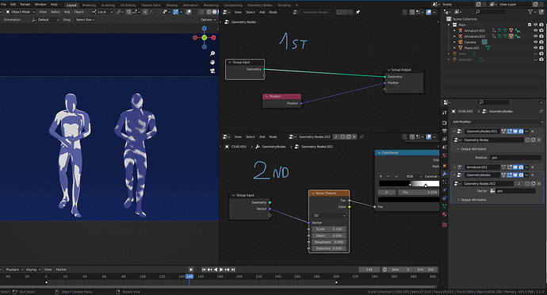Open the Select Box drag dropdown
The width and height of the screenshot is (547, 295).
pyautogui.click(x=85, y=20)
